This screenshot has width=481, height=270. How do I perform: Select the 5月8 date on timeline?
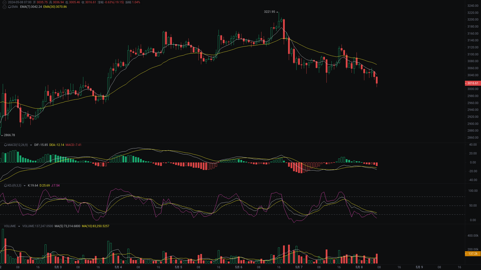(x=359, y=267)
